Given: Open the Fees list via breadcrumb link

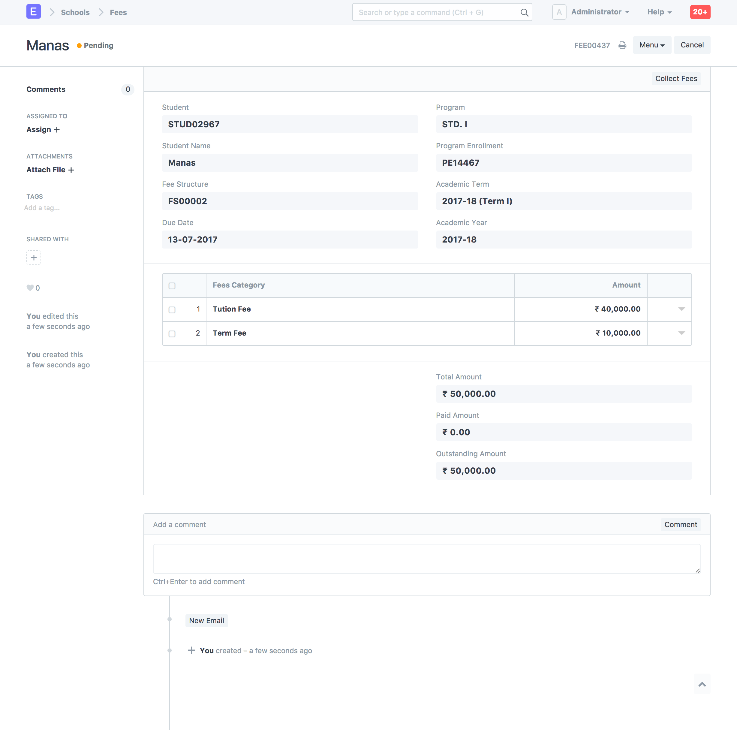Looking at the screenshot, I should pyautogui.click(x=118, y=12).
